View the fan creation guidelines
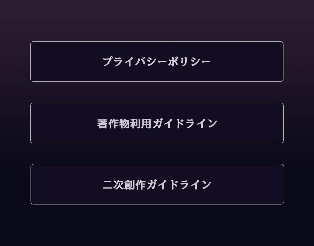Image resolution: width=314 pixels, height=246 pixels. click(157, 184)
